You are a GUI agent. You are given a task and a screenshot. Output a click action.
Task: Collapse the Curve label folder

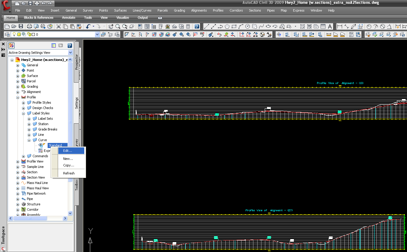[29, 140]
